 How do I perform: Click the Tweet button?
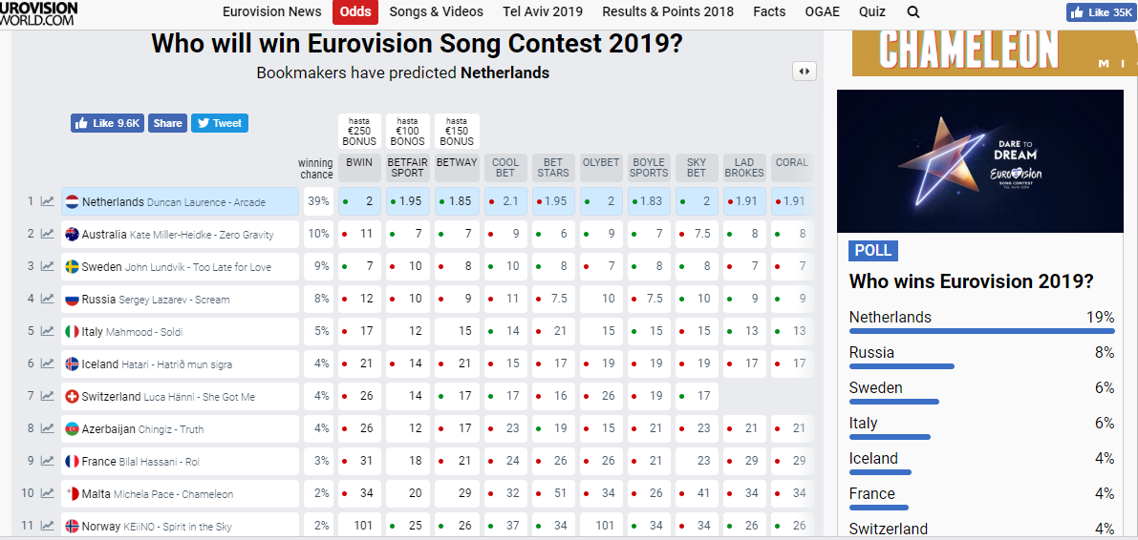pyautogui.click(x=219, y=123)
